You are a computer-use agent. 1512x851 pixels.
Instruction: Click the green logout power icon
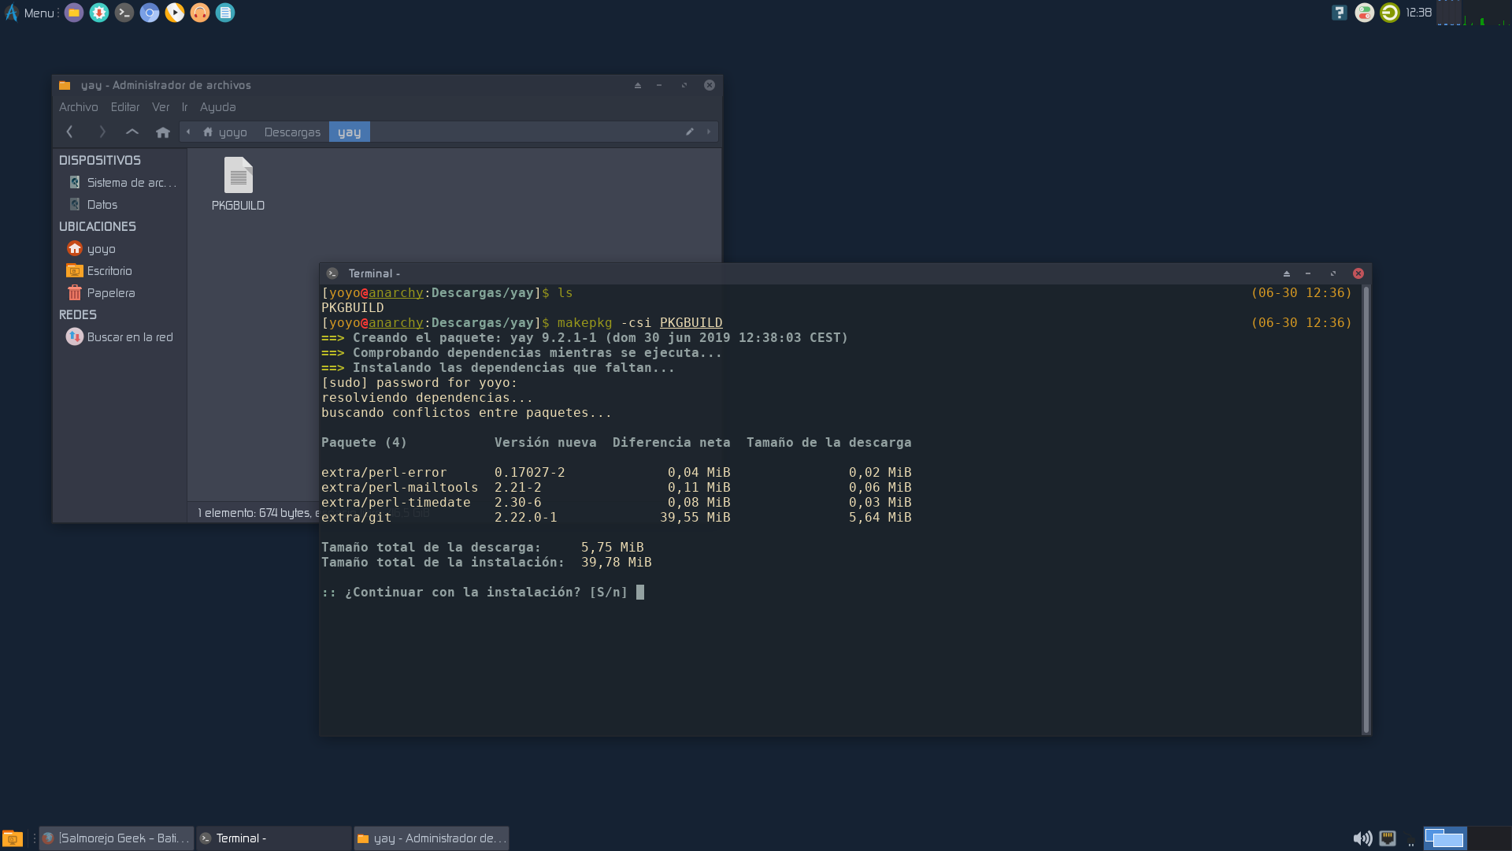click(x=1390, y=13)
